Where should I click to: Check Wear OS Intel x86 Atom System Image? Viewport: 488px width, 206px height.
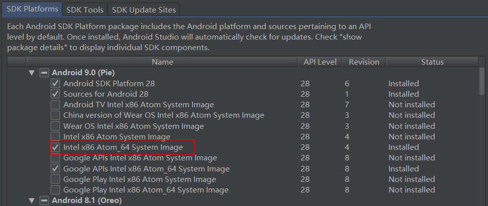[55, 126]
